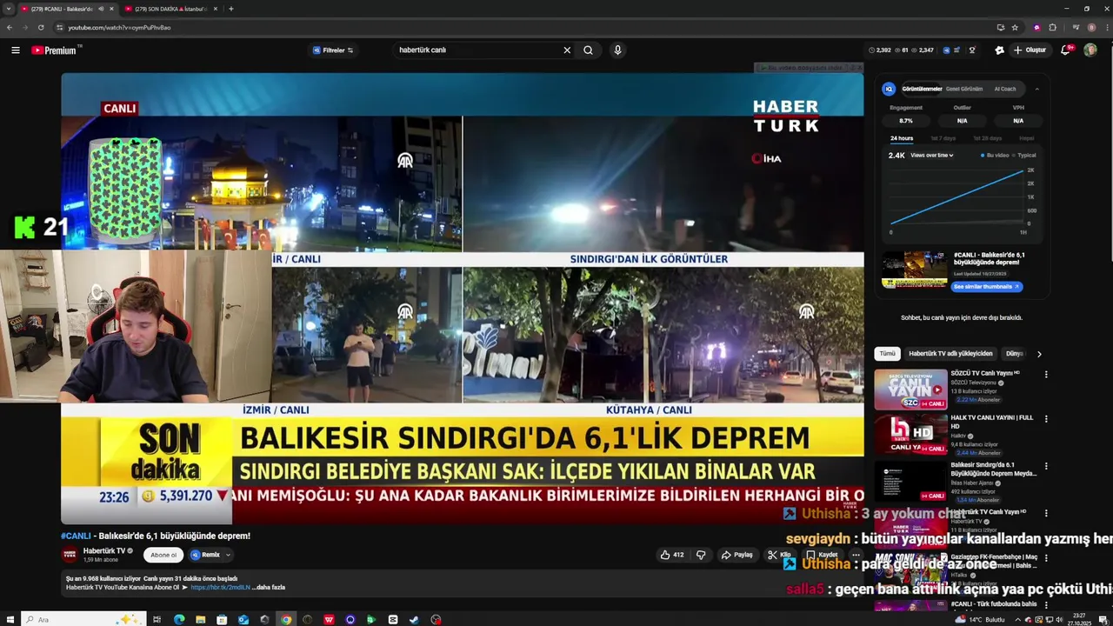
Task: Go to YouTube Premium home logo
Action: click(55, 50)
